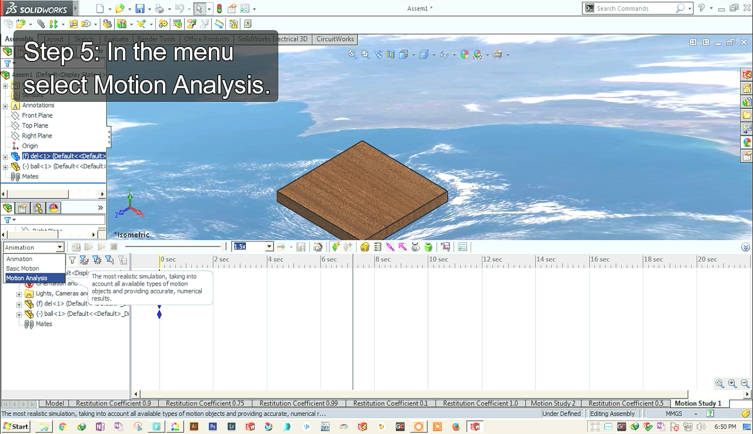Click the Mate paperclip icon
The height and width of the screenshot is (434, 753).
(x=41, y=24)
